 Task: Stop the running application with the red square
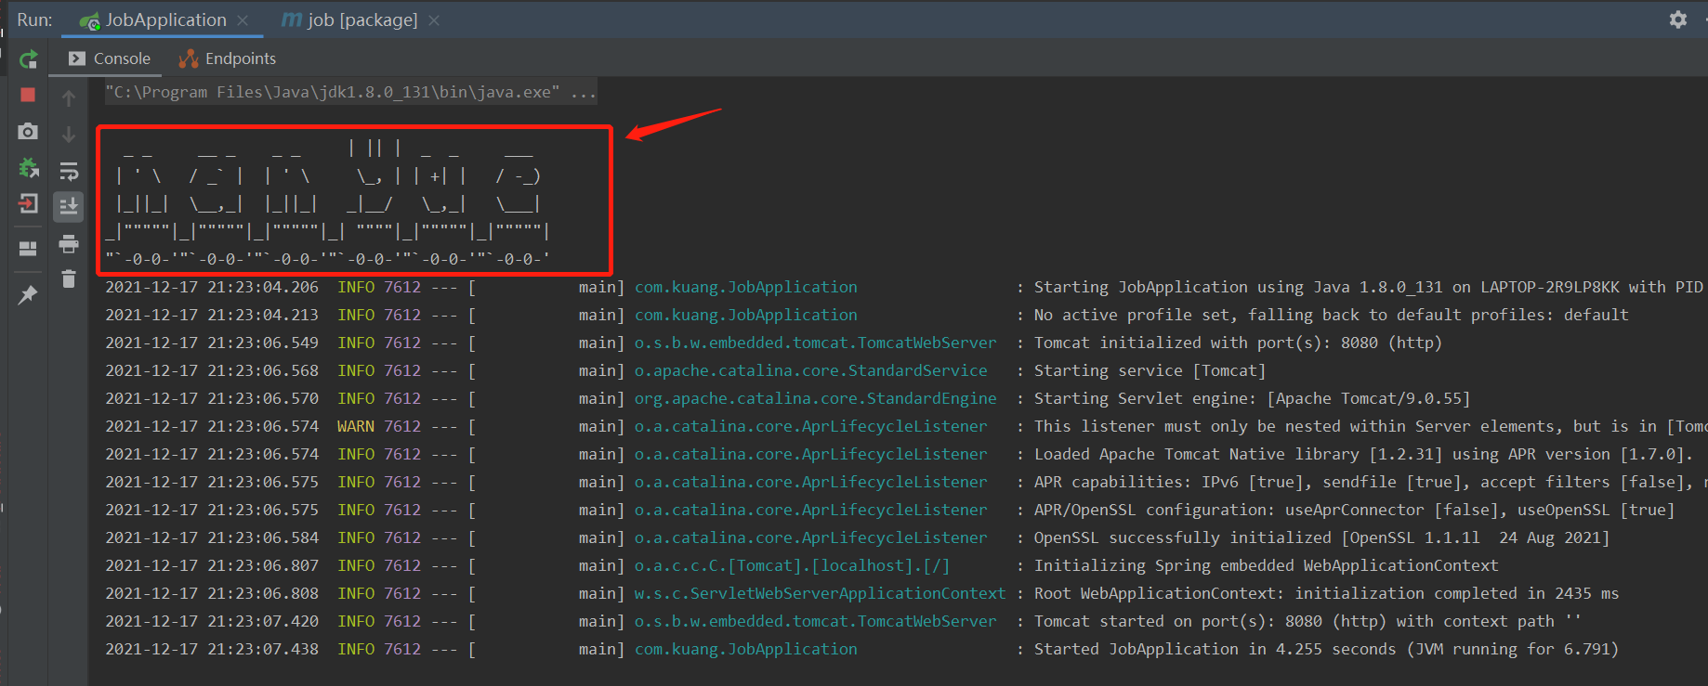(x=28, y=95)
